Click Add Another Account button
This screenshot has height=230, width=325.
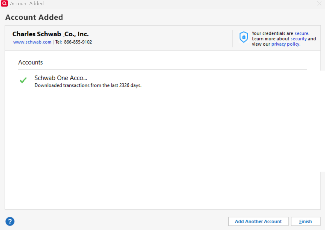[258, 221]
